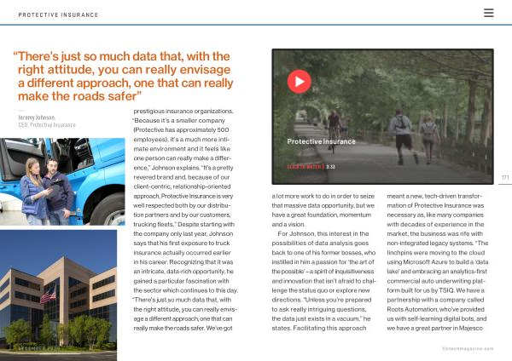512x361 pixels.
Task: Select the orange pull-quote heading
Action: 124,76
